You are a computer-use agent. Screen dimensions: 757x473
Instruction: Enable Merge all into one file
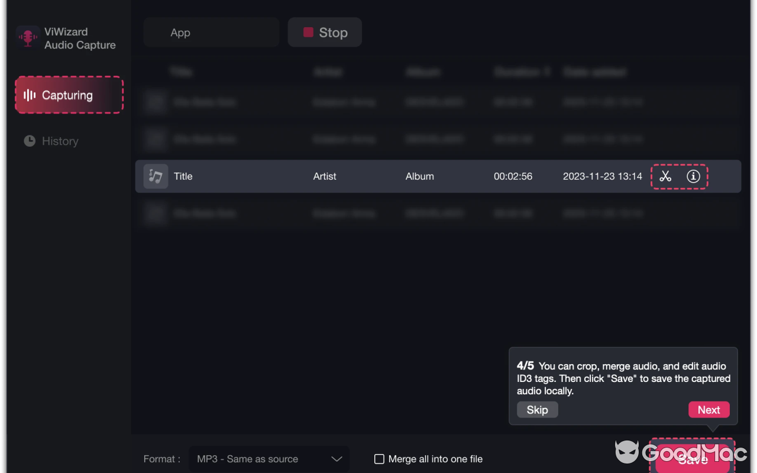point(378,458)
